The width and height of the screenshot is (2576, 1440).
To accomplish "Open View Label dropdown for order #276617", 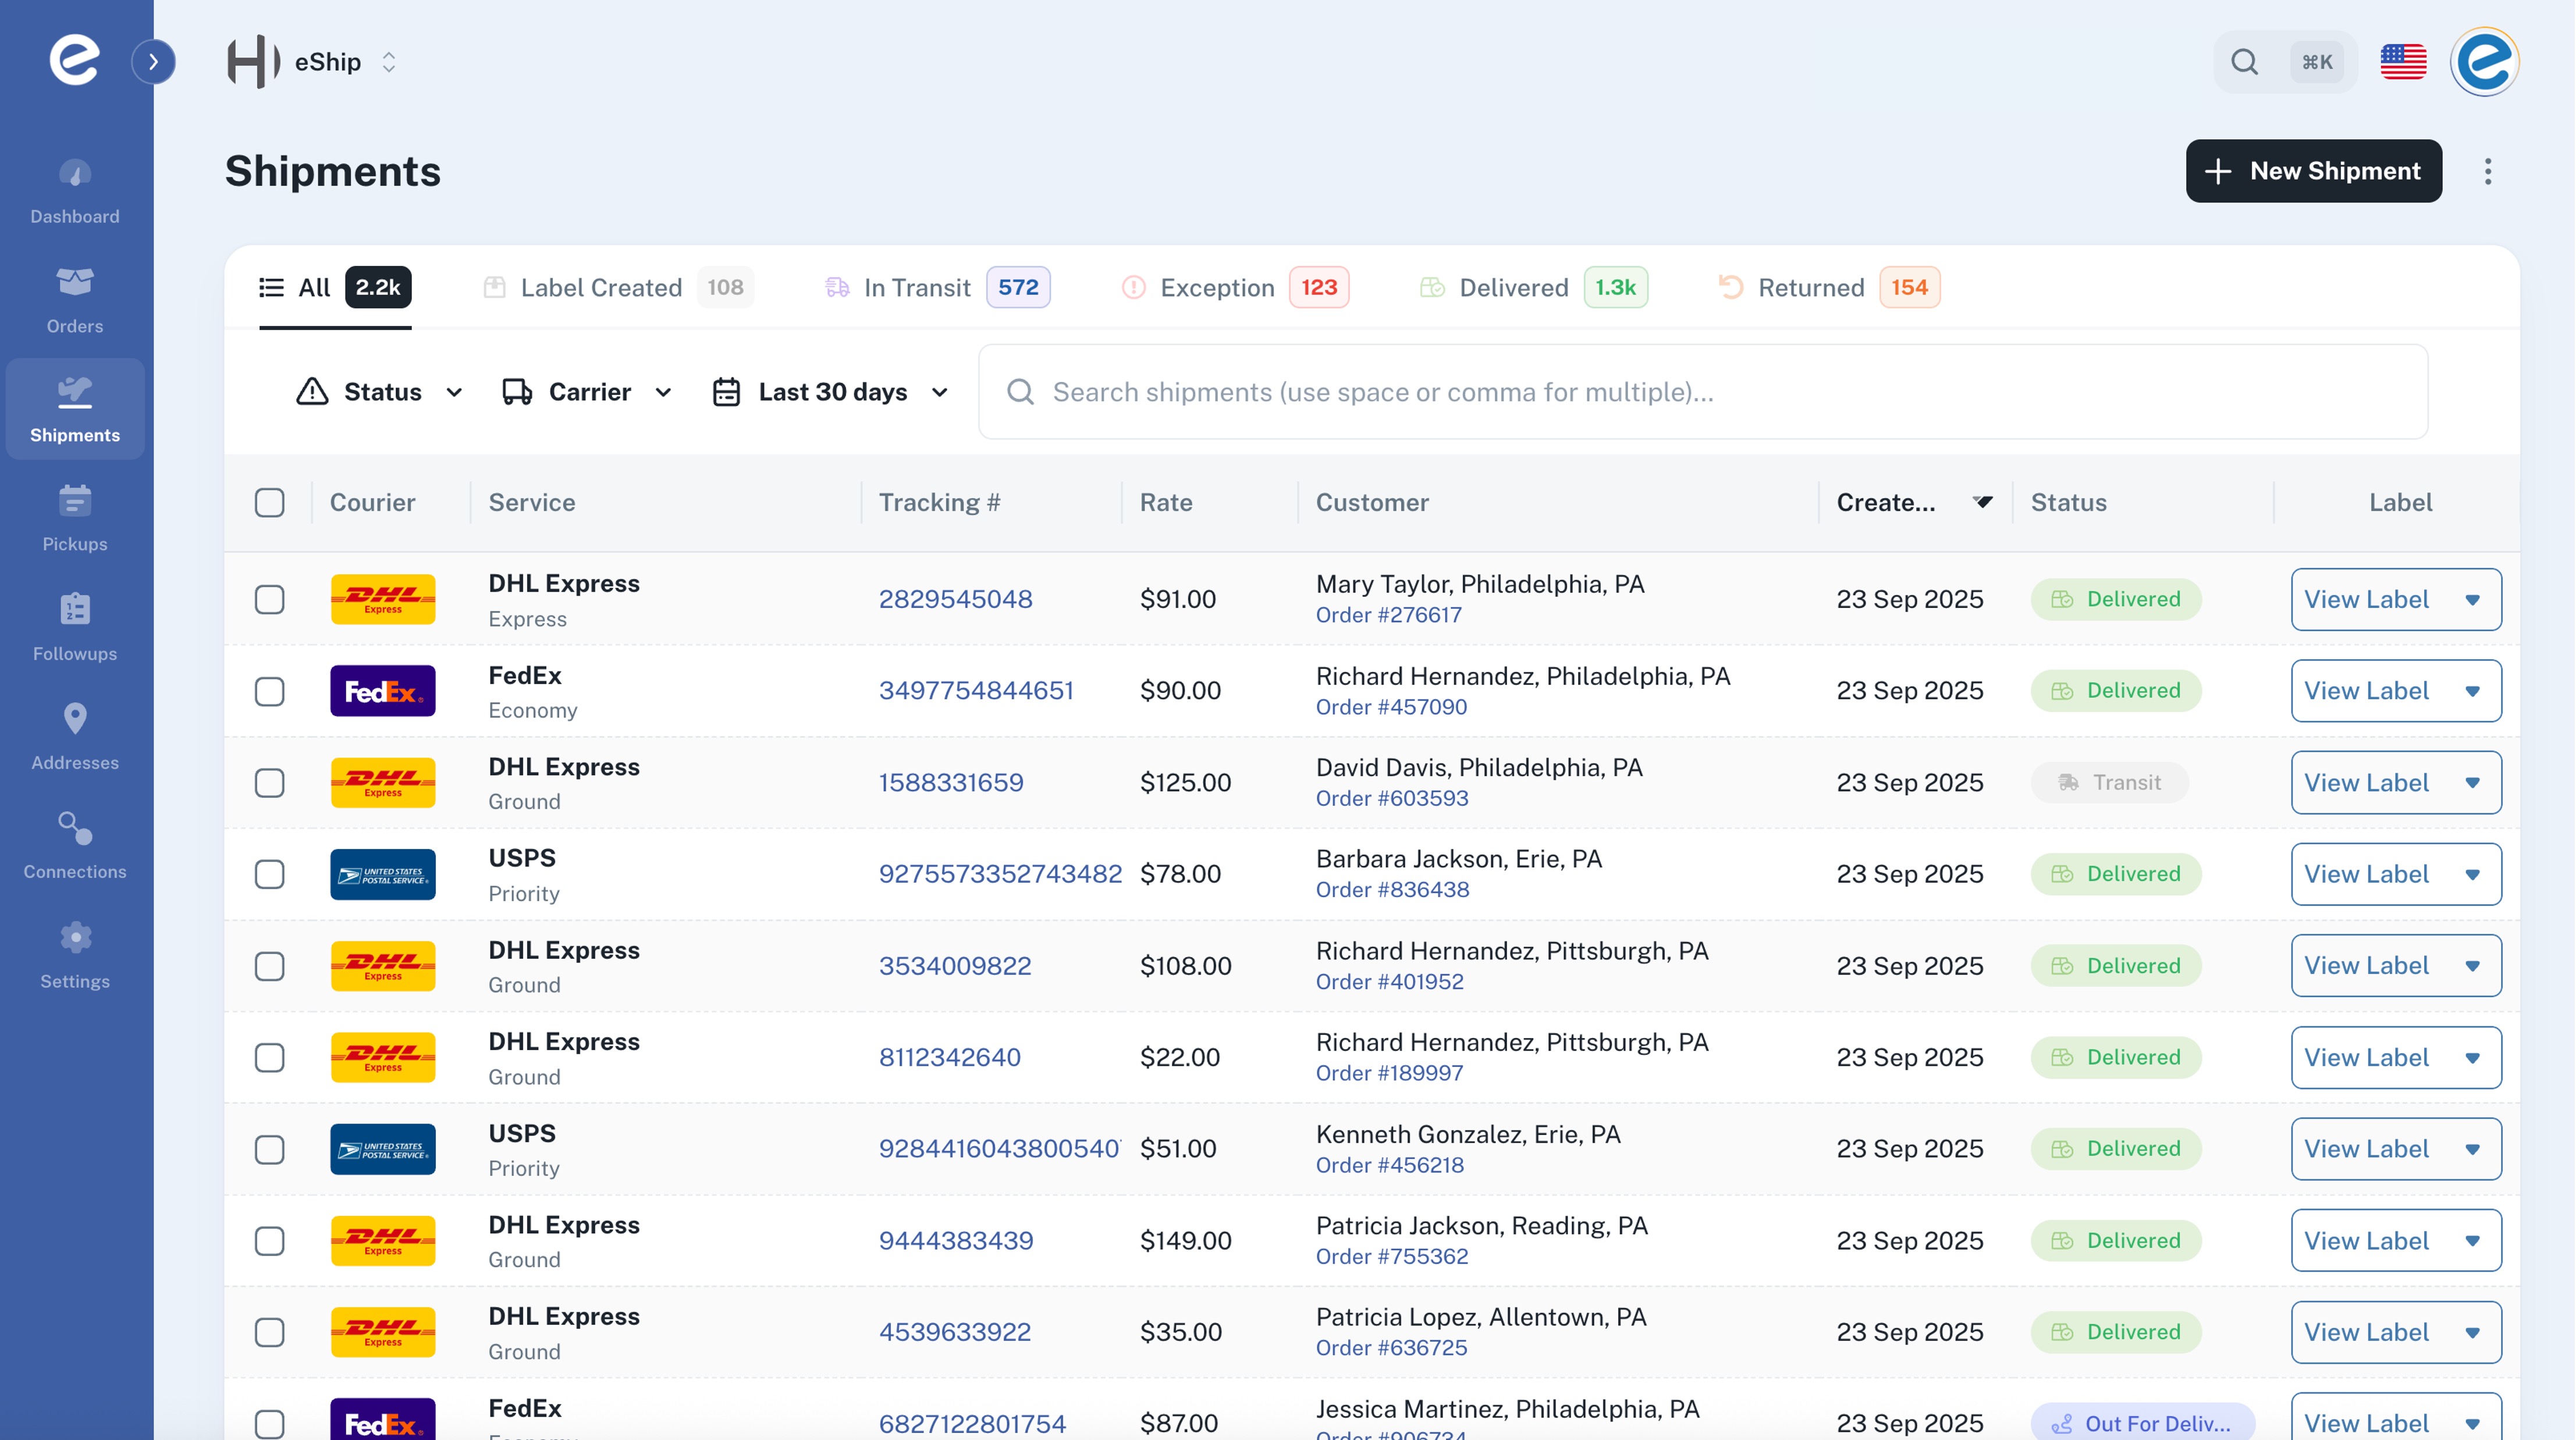I will [x=2473, y=599].
